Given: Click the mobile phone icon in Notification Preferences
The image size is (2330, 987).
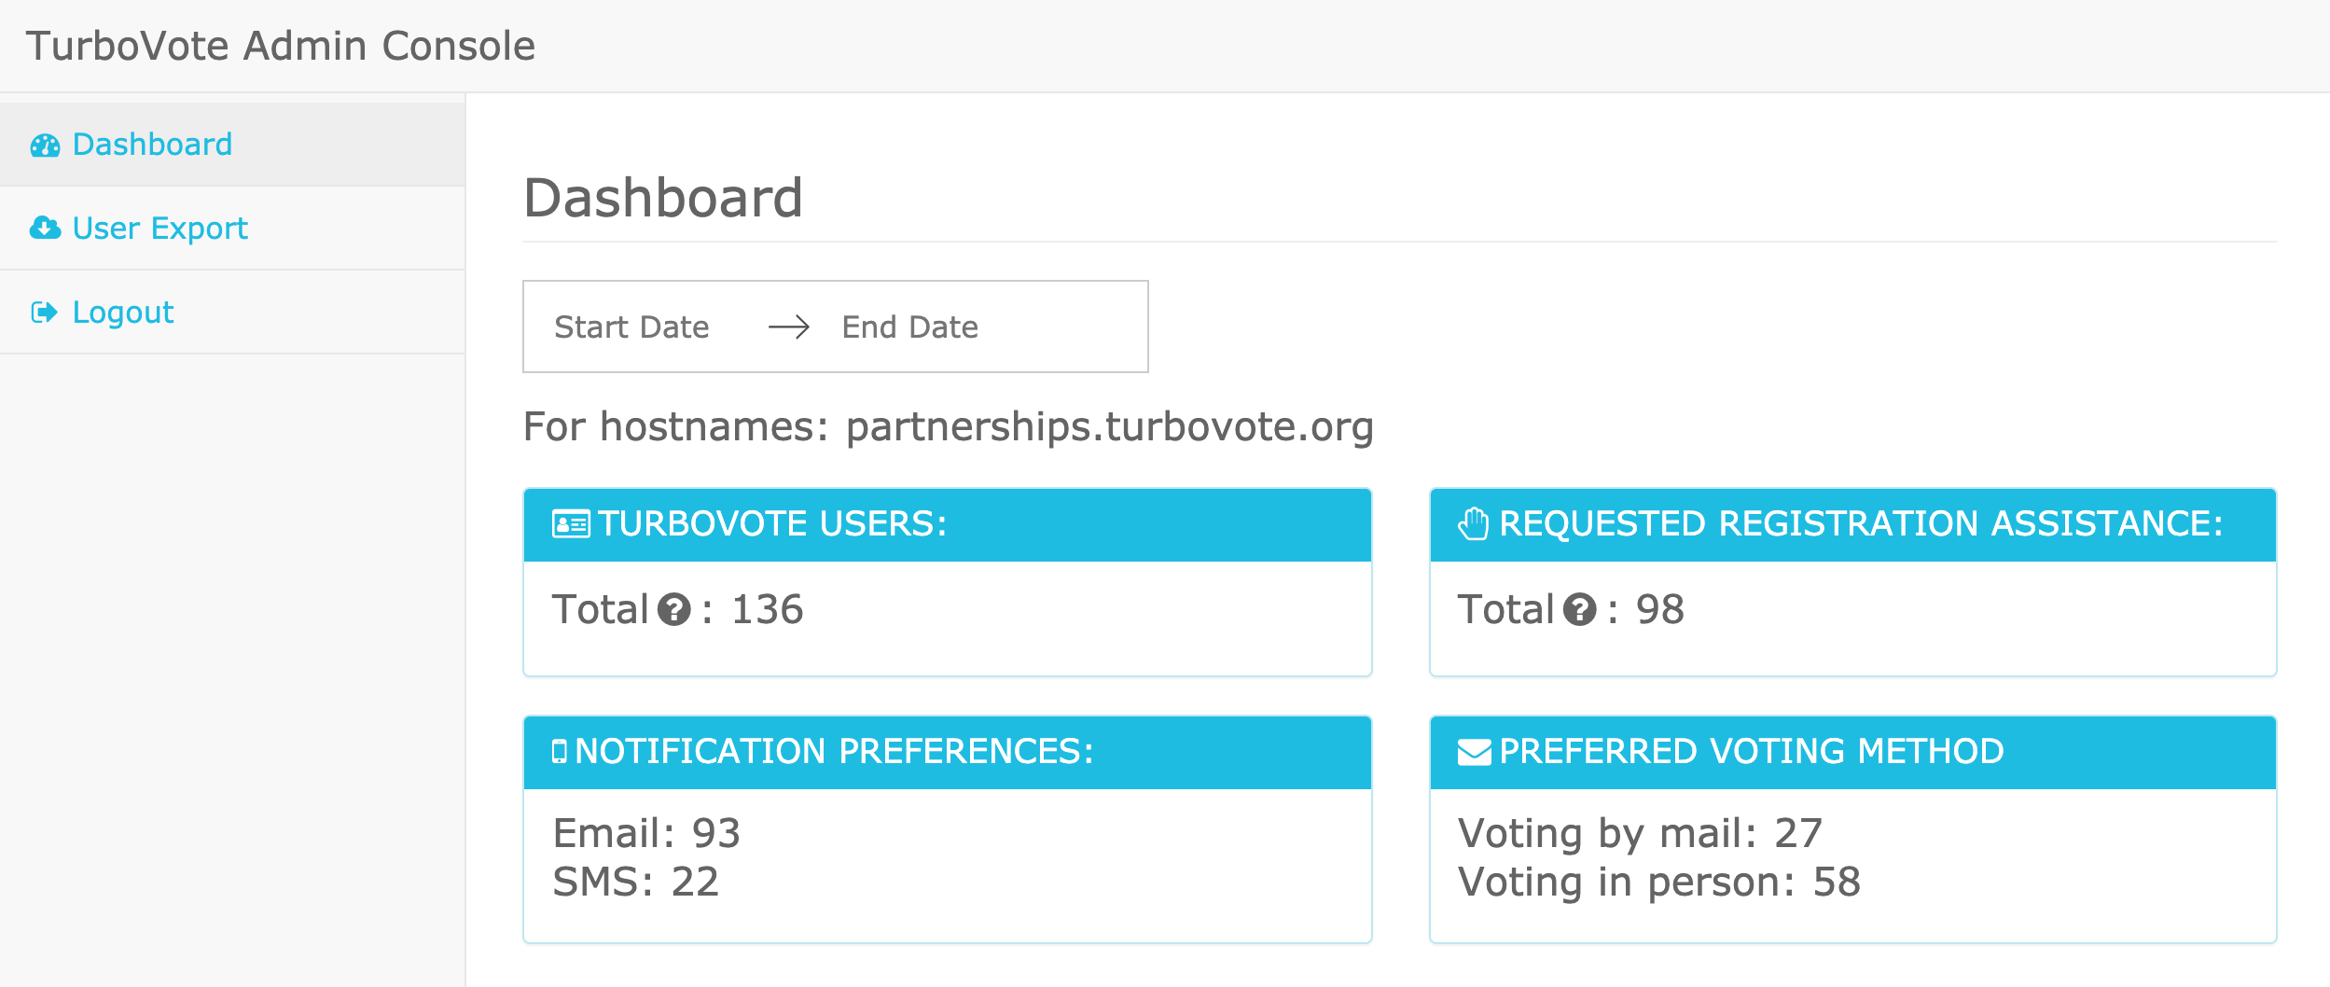Looking at the screenshot, I should [x=560, y=751].
